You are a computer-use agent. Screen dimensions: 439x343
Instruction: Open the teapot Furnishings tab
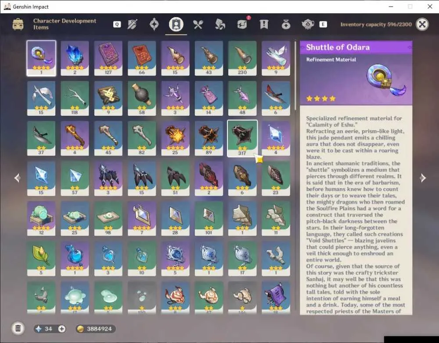point(308,25)
